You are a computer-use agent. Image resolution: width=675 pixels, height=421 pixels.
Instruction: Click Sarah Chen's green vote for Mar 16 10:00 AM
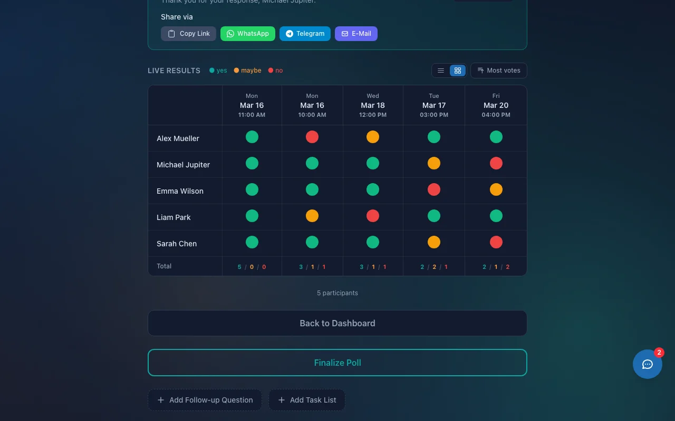tap(312, 242)
